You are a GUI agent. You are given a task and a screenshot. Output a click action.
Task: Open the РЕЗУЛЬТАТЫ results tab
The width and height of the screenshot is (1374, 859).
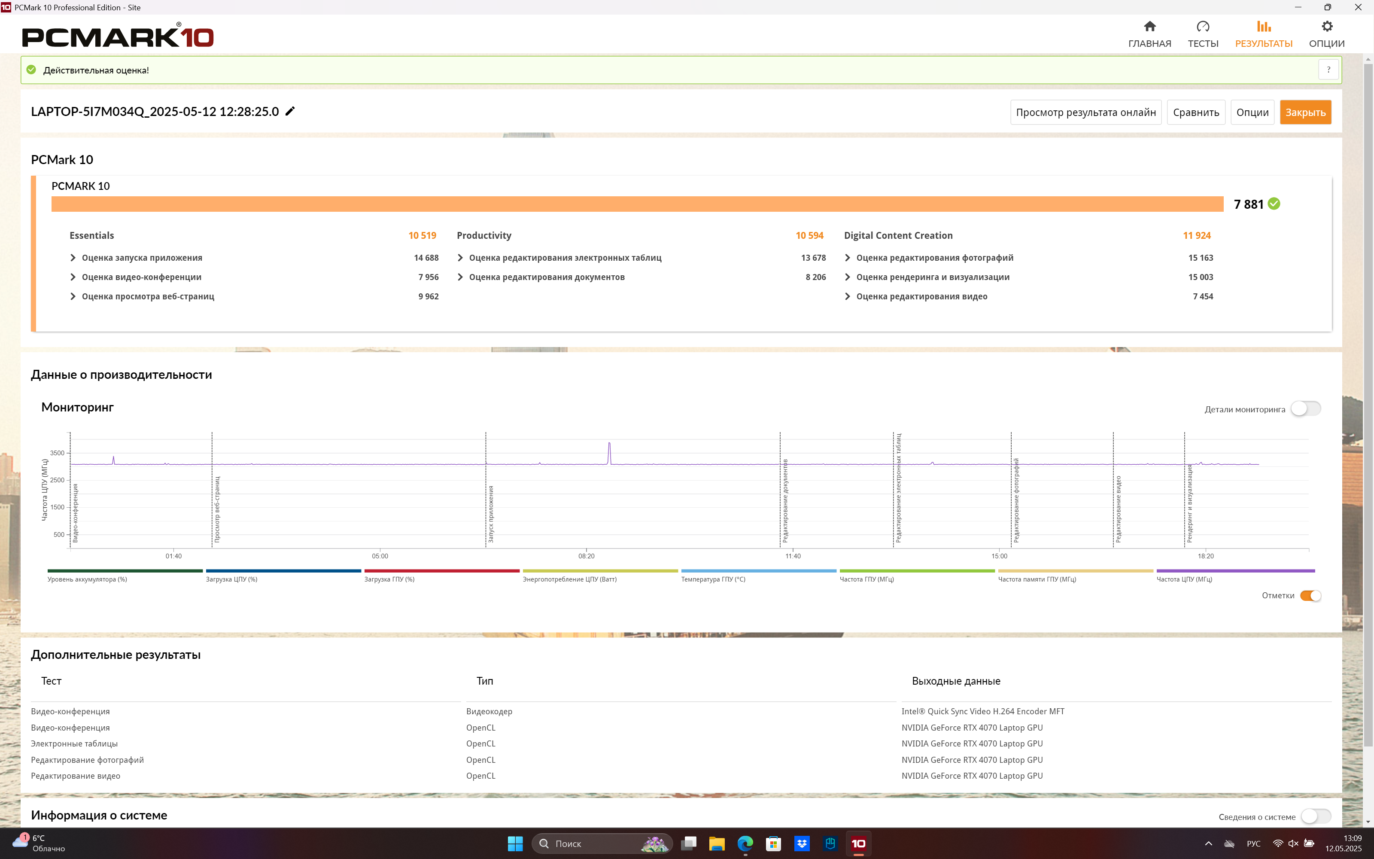point(1263,34)
